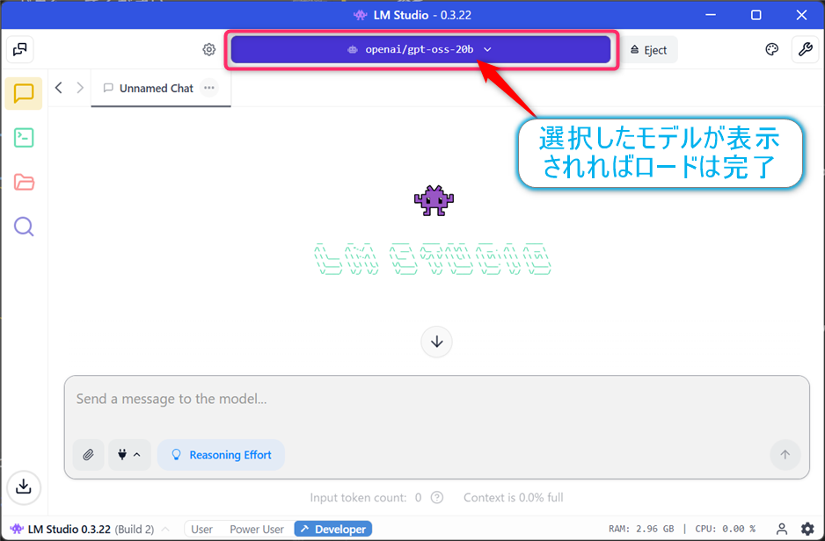Open the wrench settings panel

pyautogui.click(x=805, y=49)
